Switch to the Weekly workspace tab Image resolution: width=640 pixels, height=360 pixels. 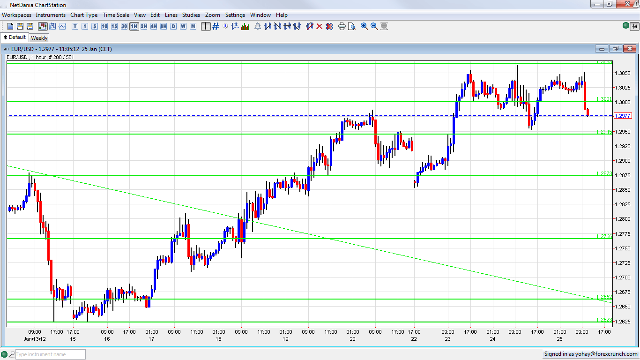pyautogui.click(x=39, y=37)
